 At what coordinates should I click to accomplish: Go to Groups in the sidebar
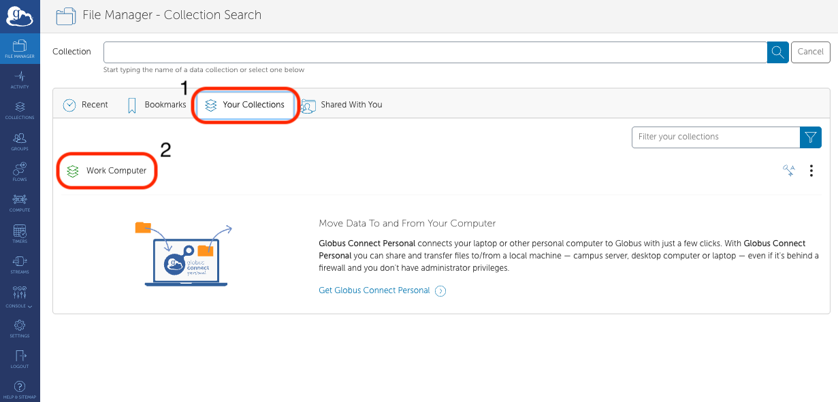[20, 141]
